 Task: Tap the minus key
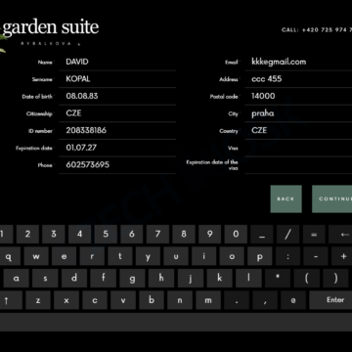pyautogui.click(x=316, y=256)
